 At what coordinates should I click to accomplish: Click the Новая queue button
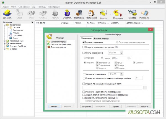[x=54, y=106]
